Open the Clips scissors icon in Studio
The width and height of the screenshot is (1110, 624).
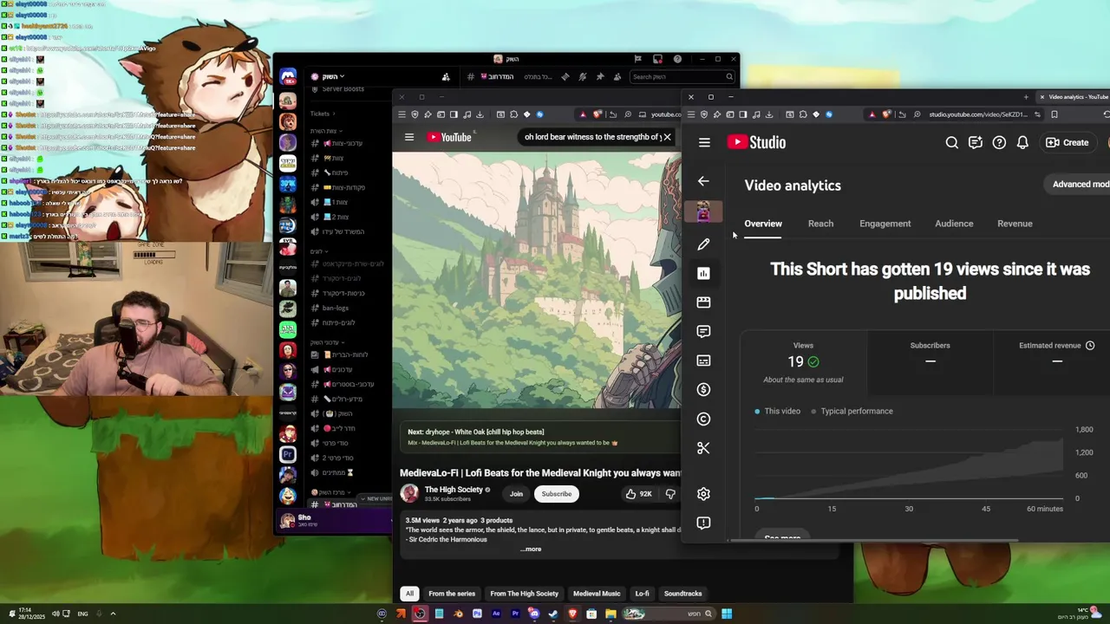point(703,448)
